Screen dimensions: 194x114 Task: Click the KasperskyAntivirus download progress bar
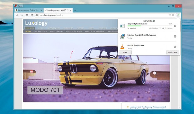pos(150,26)
